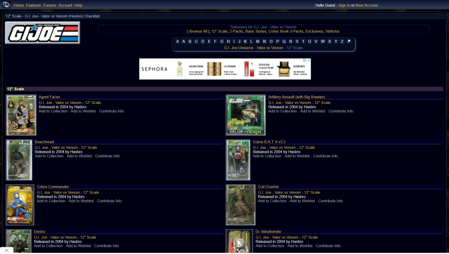The width and height of the screenshot is (449, 254).
Task: Click the Sephora logo in the banner ad
Action: 154,69
